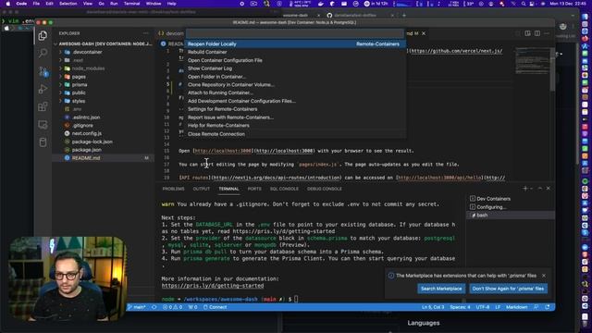Viewport: 592px width, 333px height.
Task: Click notifications bell in status bar
Action: [548, 307]
